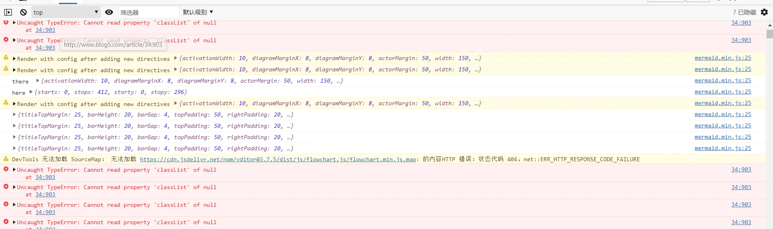Open the 默认级别 log level dropdown
Screen dimensions: 773x229
click(198, 12)
